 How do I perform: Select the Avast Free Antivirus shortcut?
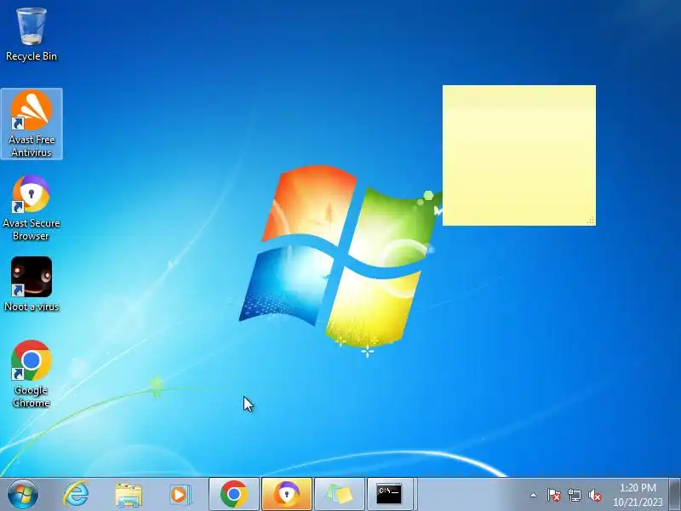click(31, 123)
